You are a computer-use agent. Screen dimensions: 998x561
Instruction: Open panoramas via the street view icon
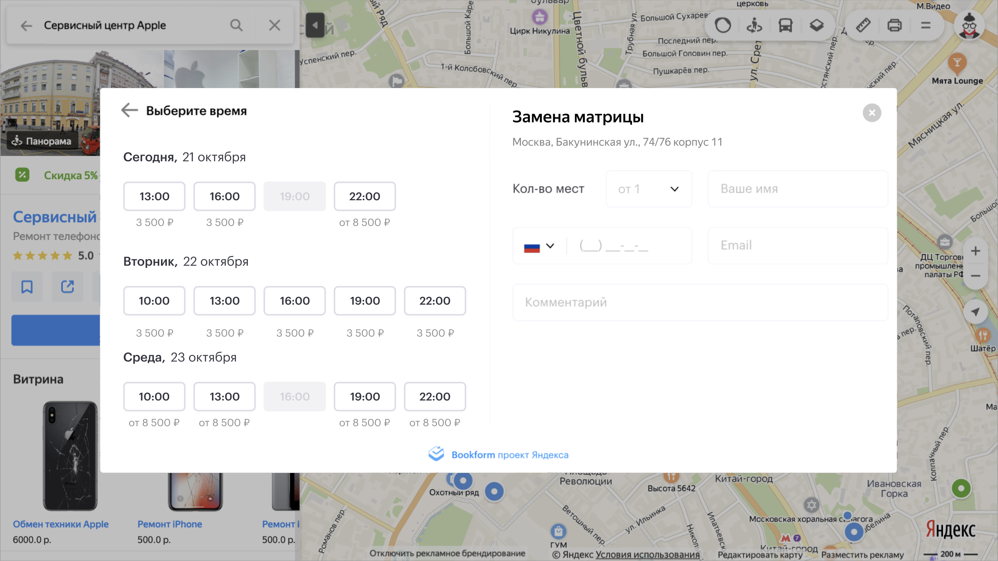[x=754, y=26]
